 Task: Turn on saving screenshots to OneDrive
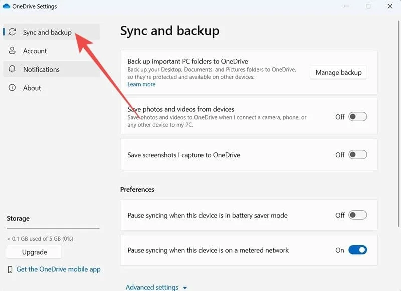coord(357,155)
